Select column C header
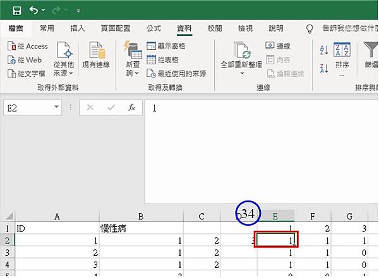The image size is (379, 278). (x=202, y=216)
